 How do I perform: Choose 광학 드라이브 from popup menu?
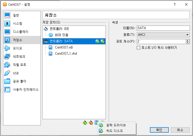(x=117, y=125)
